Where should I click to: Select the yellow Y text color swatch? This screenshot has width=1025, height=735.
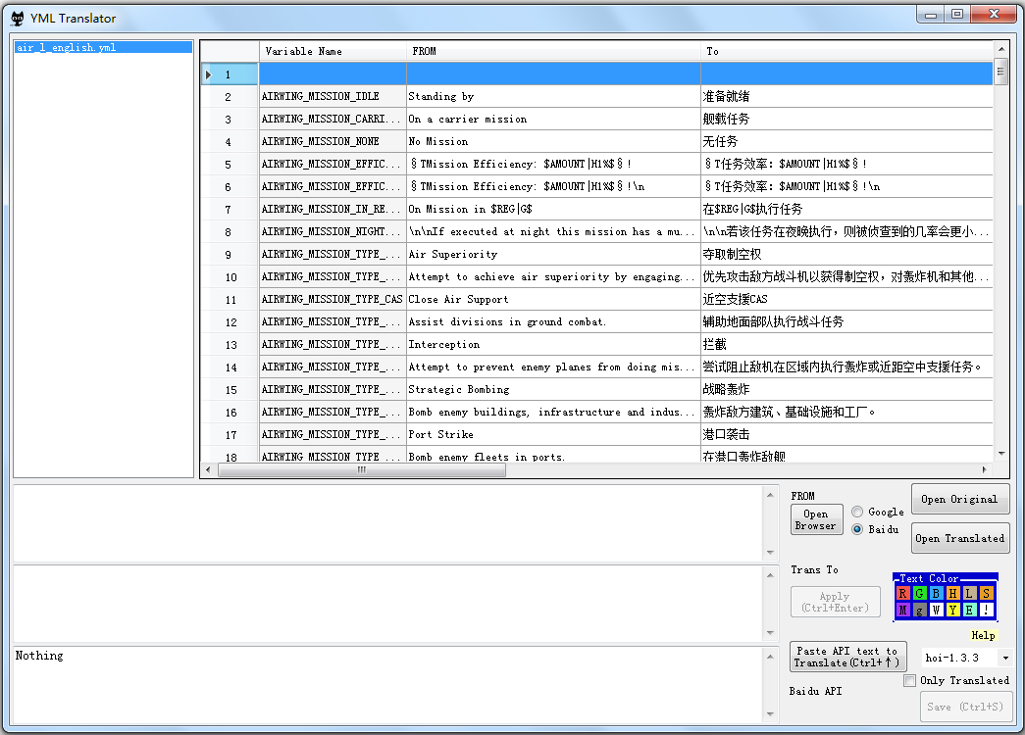pos(953,611)
